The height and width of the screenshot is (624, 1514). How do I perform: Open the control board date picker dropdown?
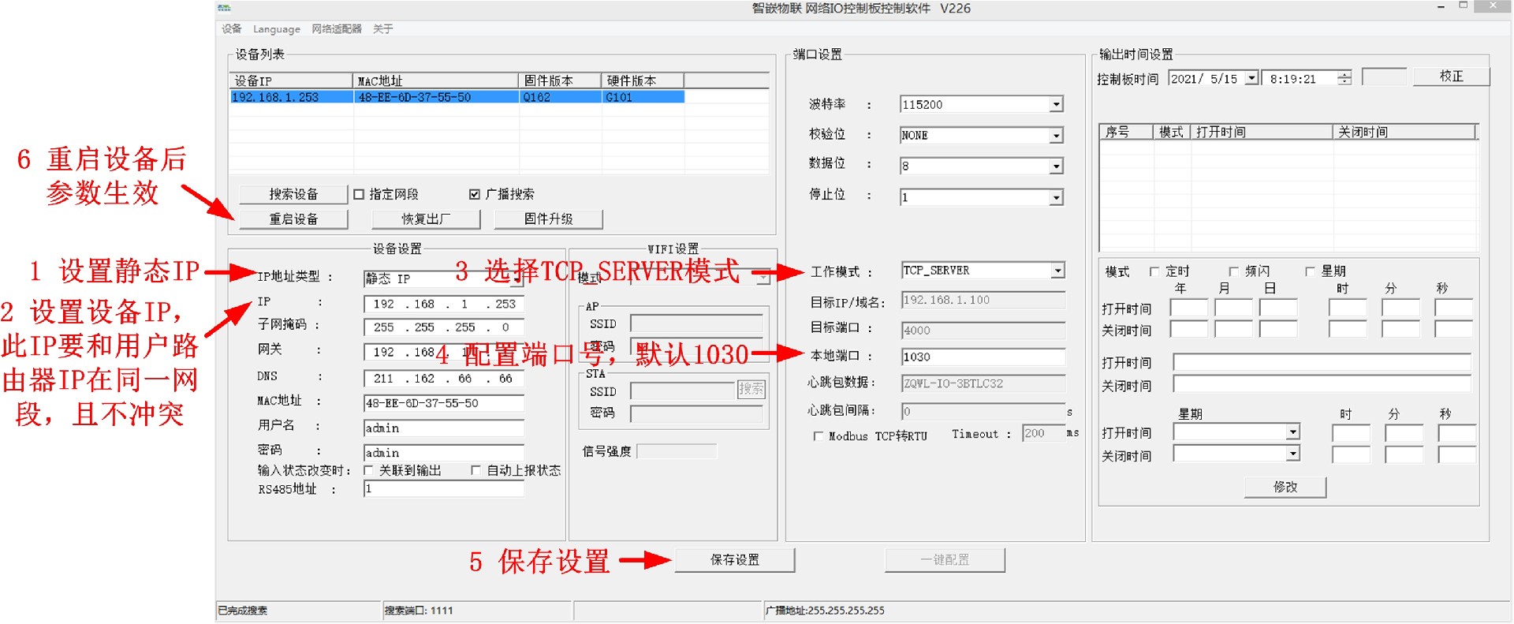click(x=1251, y=78)
